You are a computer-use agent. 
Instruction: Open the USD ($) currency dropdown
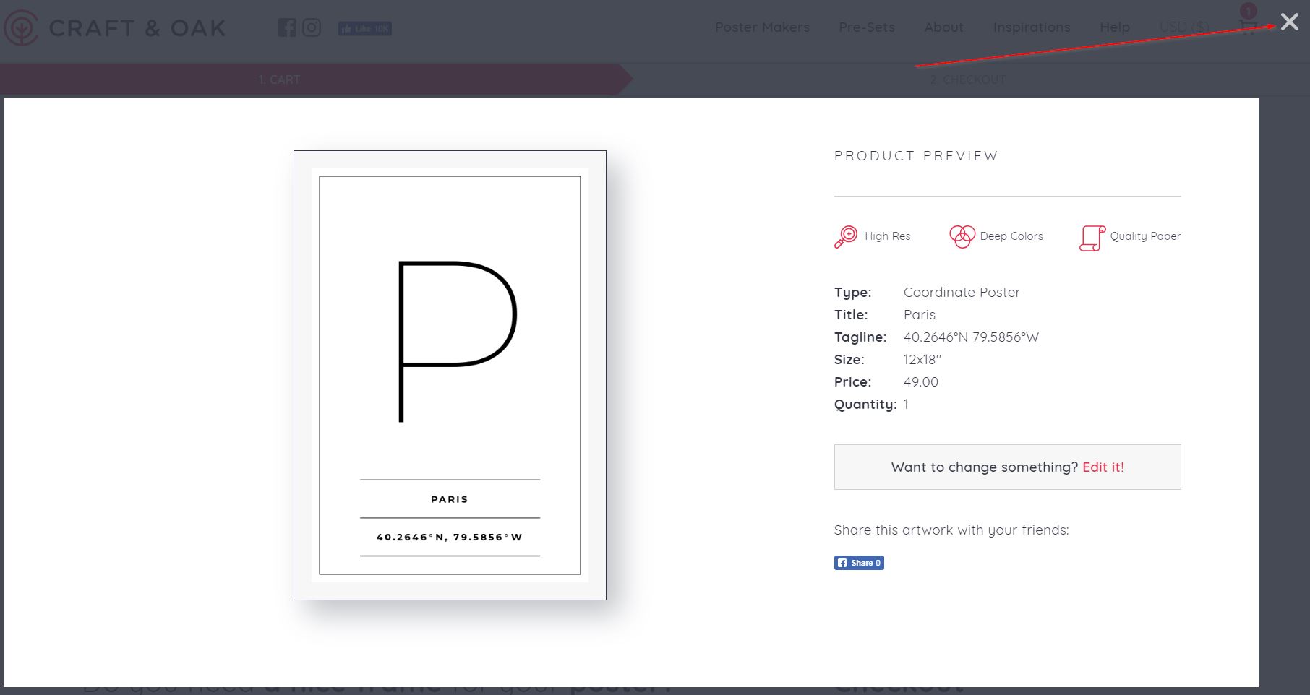[1184, 27]
